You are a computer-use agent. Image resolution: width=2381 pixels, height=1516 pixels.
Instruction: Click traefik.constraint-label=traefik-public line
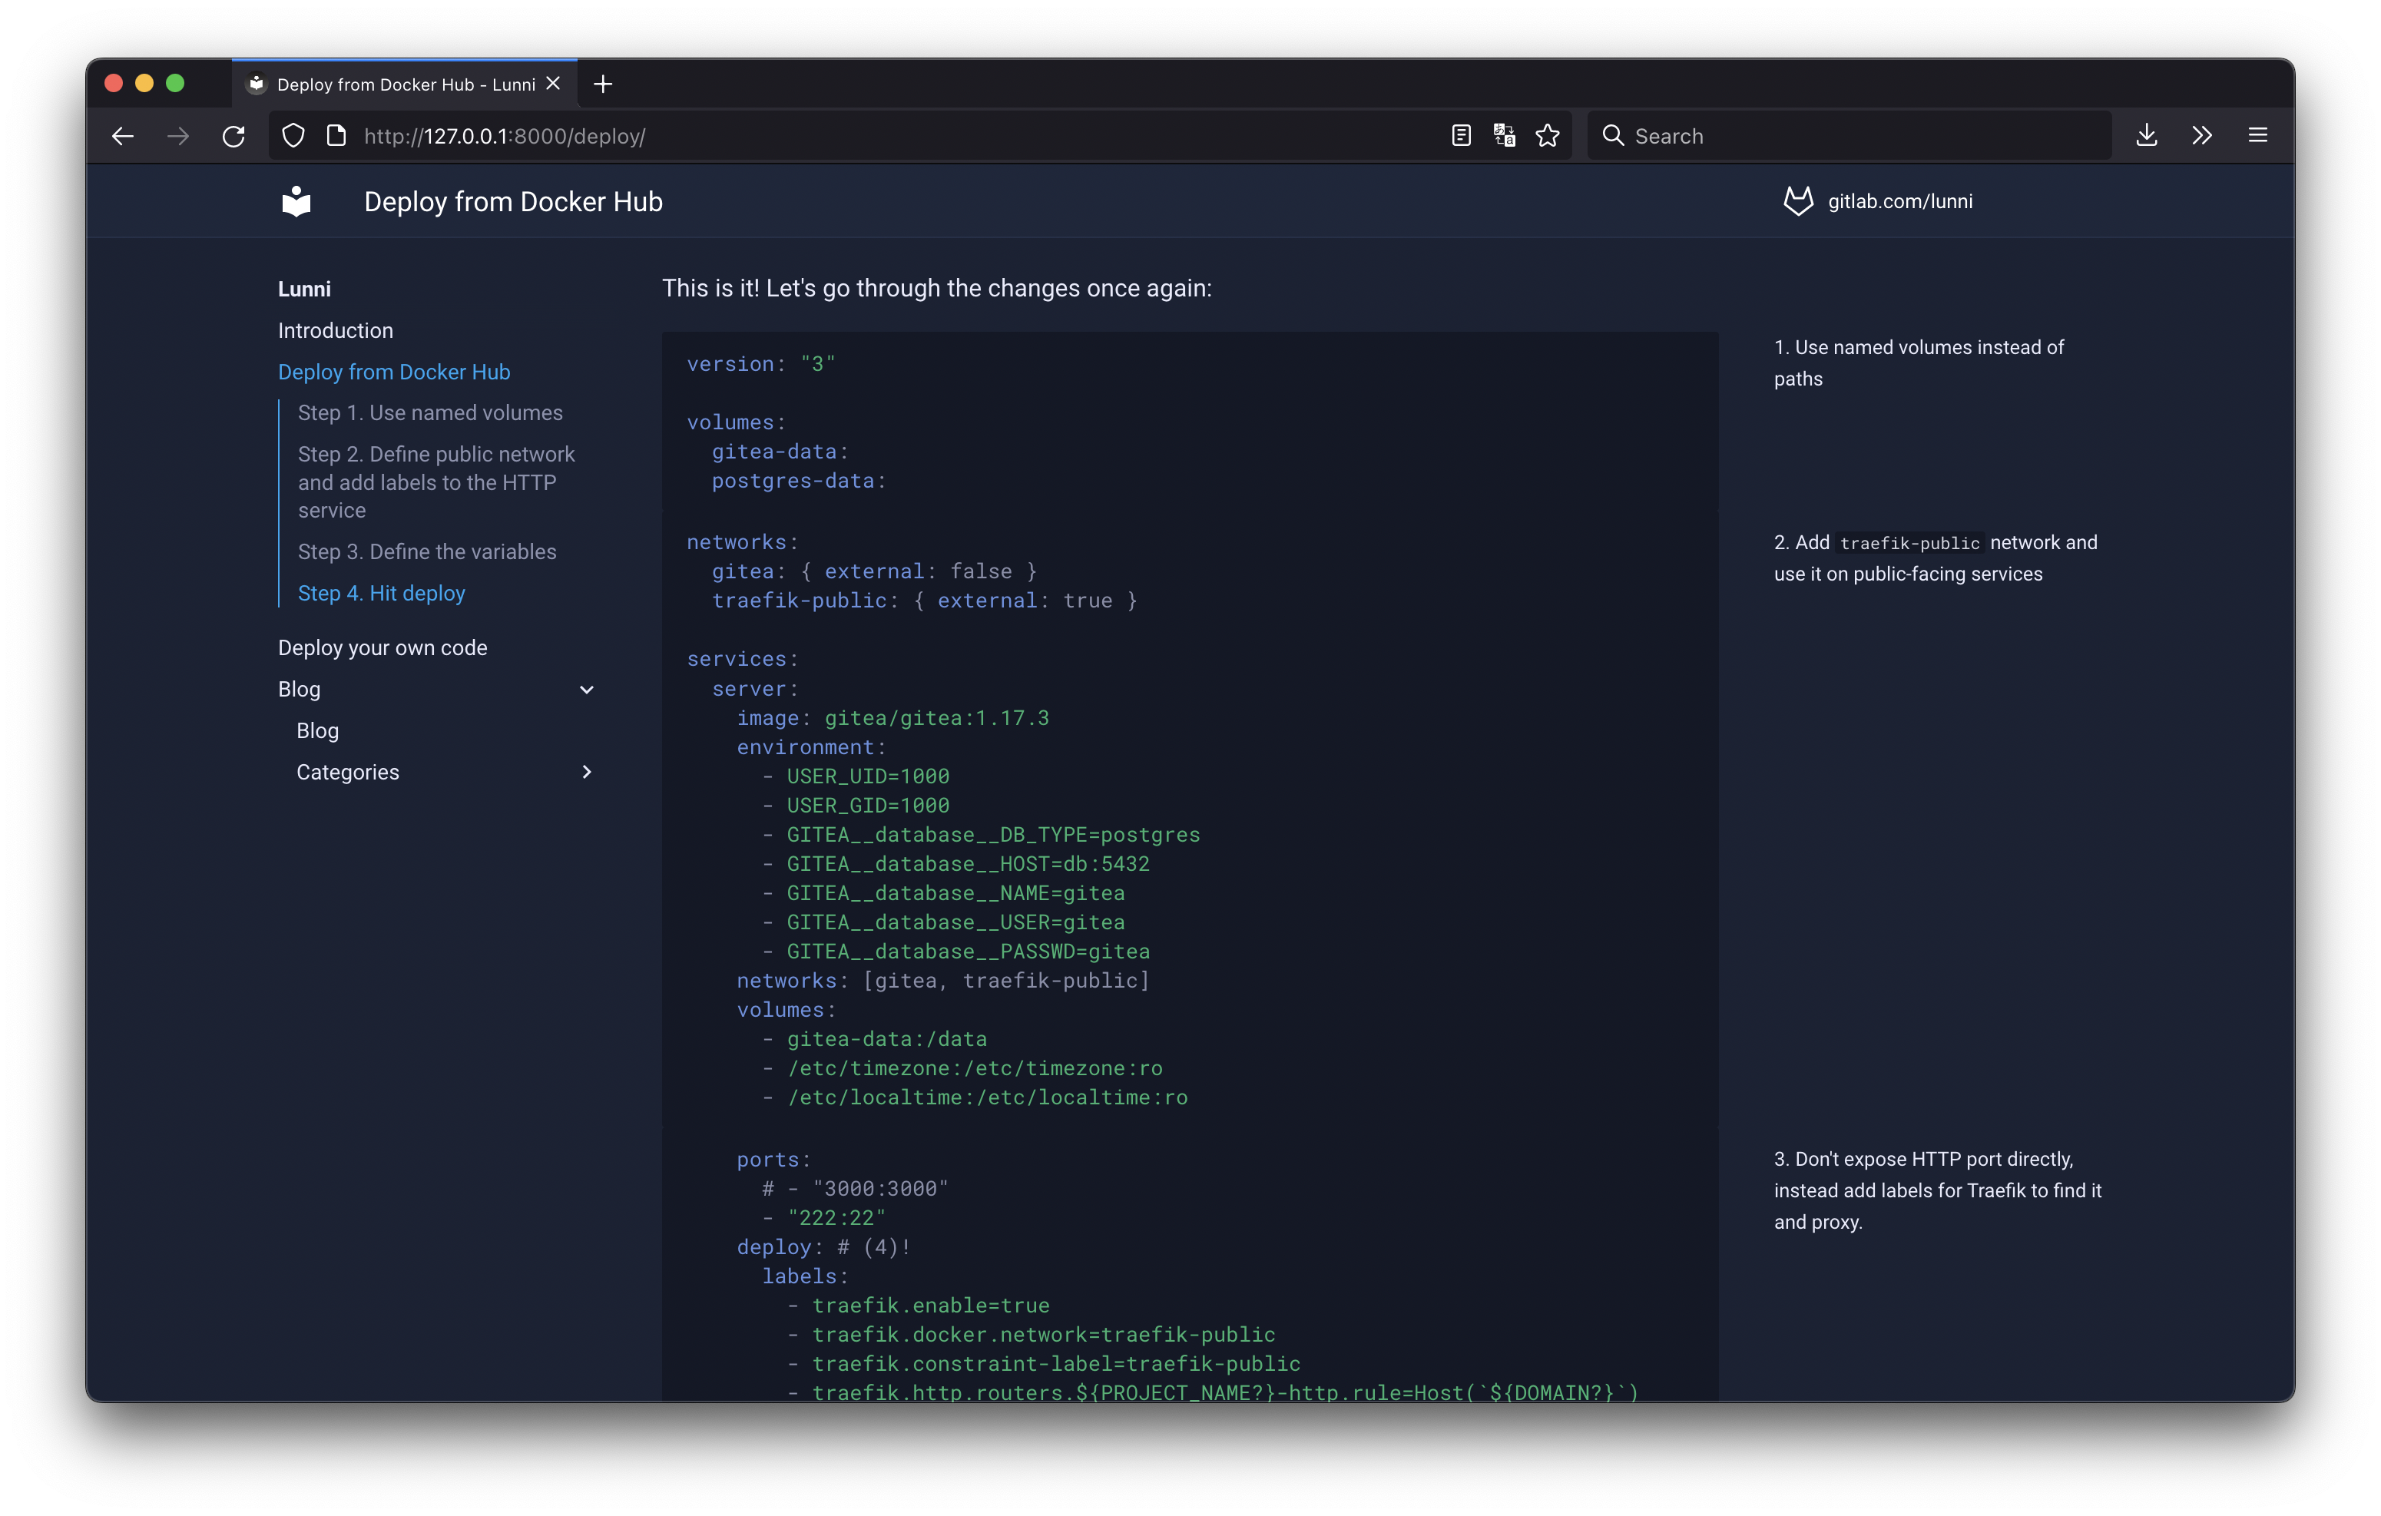click(1044, 1364)
